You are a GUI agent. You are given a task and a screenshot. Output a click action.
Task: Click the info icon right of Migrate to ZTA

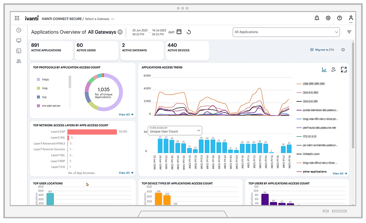pyautogui.click(x=343, y=50)
